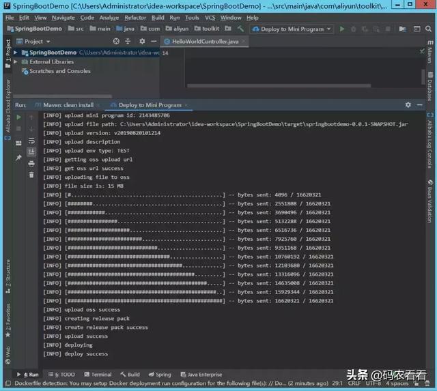Click the green Run button in main toolbar

[342, 29]
